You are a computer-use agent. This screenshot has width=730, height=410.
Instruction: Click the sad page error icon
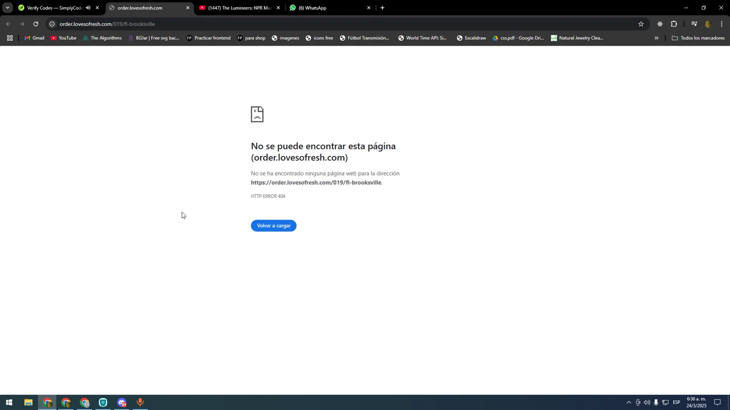click(x=257, y=114)
